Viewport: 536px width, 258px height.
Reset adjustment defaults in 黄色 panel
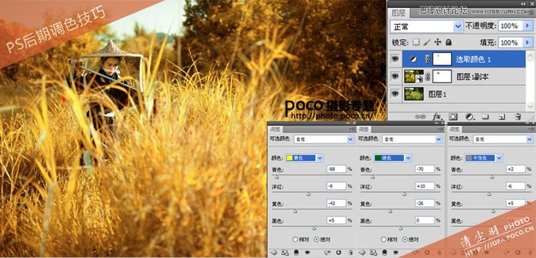point(338,252)
